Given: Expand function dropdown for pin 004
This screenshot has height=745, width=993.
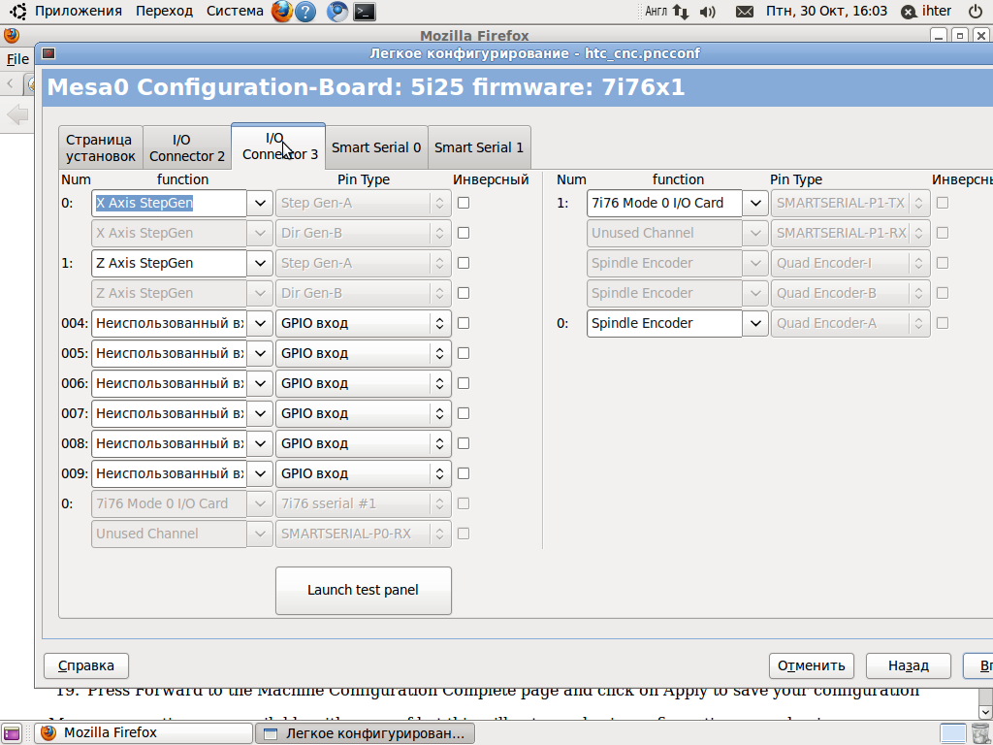Looking at the screenshot, I should 260,323.
